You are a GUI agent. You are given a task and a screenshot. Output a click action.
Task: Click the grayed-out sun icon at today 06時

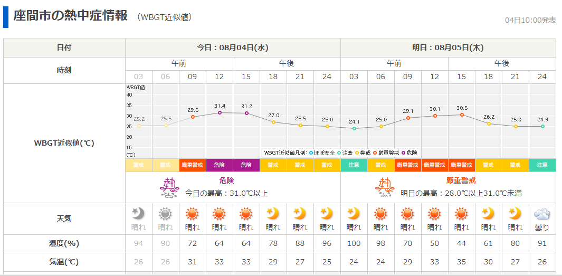coord(165,214)
